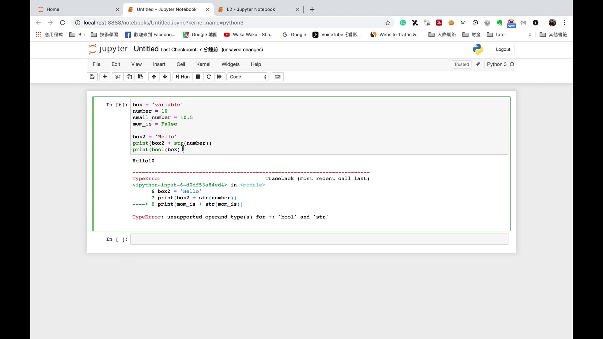Open the Kernel menu

click(203, 64)
